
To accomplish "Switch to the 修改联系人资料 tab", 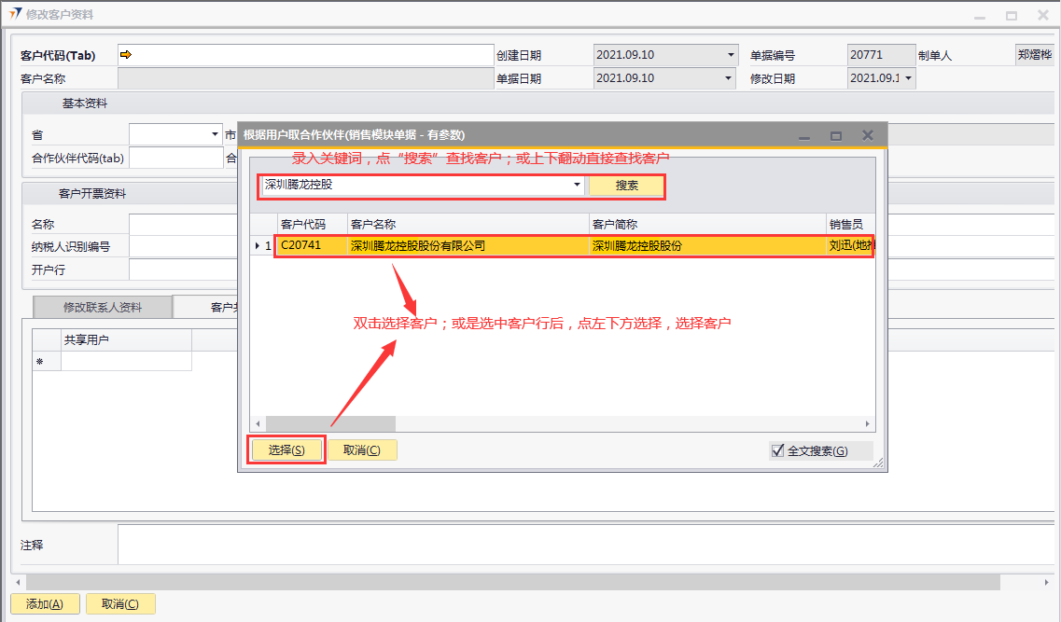I will (103, 307).
